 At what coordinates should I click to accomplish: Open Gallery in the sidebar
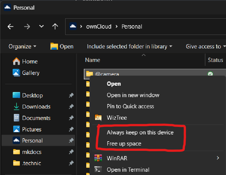(30, 73)
